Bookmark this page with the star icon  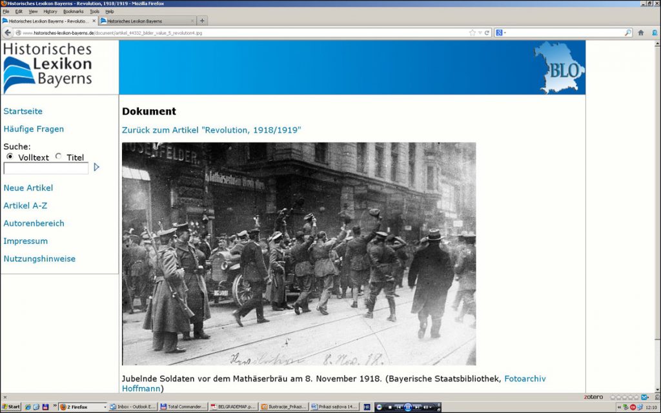(472, 33)
